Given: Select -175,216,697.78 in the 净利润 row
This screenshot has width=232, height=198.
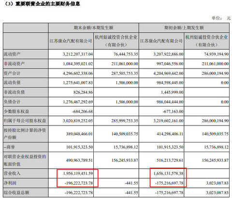Looking at the screenshot, I should coord(169,183).
